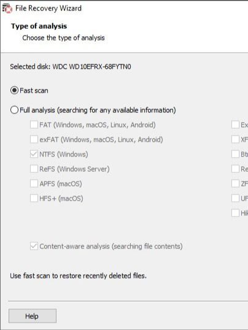This screenshot has width=248, height=330.
Task: Enable the FAT file system checkbox
Action: (x=34, y=125)
